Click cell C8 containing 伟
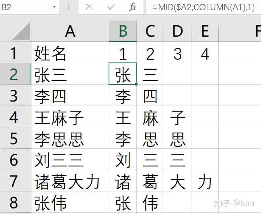Viewport: 261px width, 214px height. (150, 202)
